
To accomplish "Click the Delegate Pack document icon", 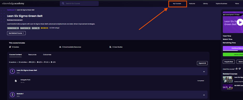I will (x=16, y=81).
